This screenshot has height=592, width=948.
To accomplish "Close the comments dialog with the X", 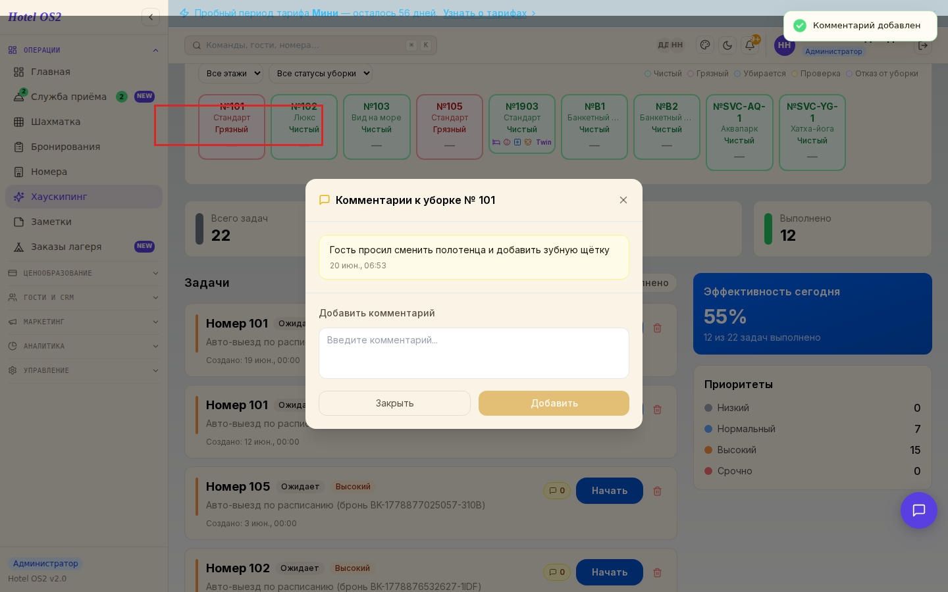I will (623, 200).
